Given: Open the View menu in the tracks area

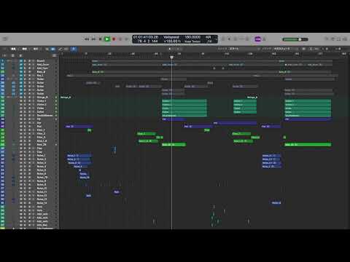Looking at the screenshot, I should 36,49.
